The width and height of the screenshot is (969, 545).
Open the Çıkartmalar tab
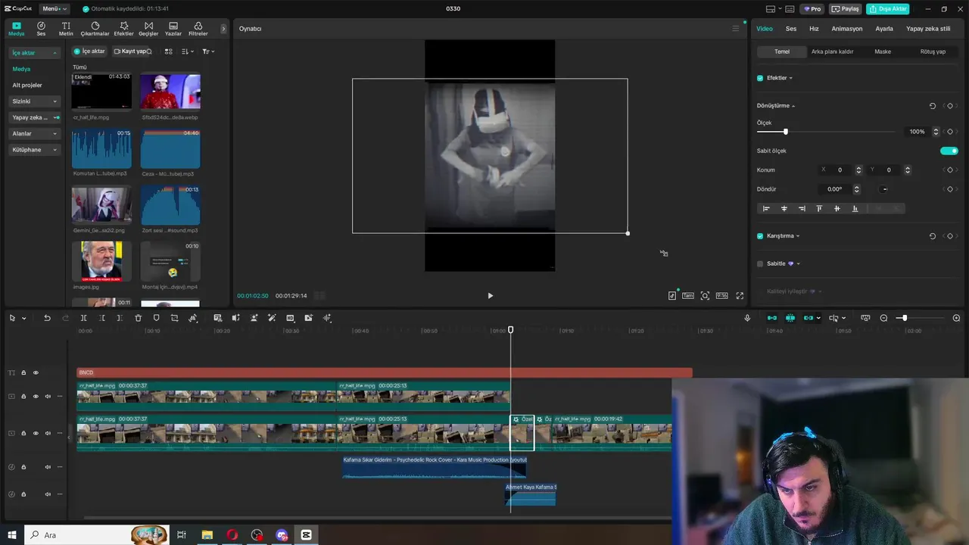point(95,29)
